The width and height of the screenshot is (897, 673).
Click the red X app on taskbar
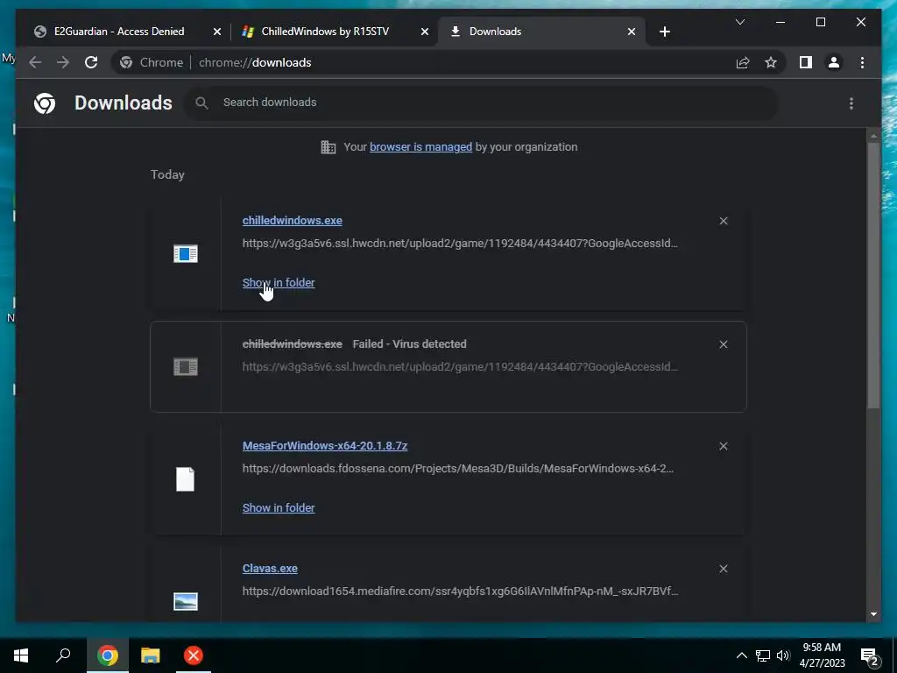(x=194, y=655)
